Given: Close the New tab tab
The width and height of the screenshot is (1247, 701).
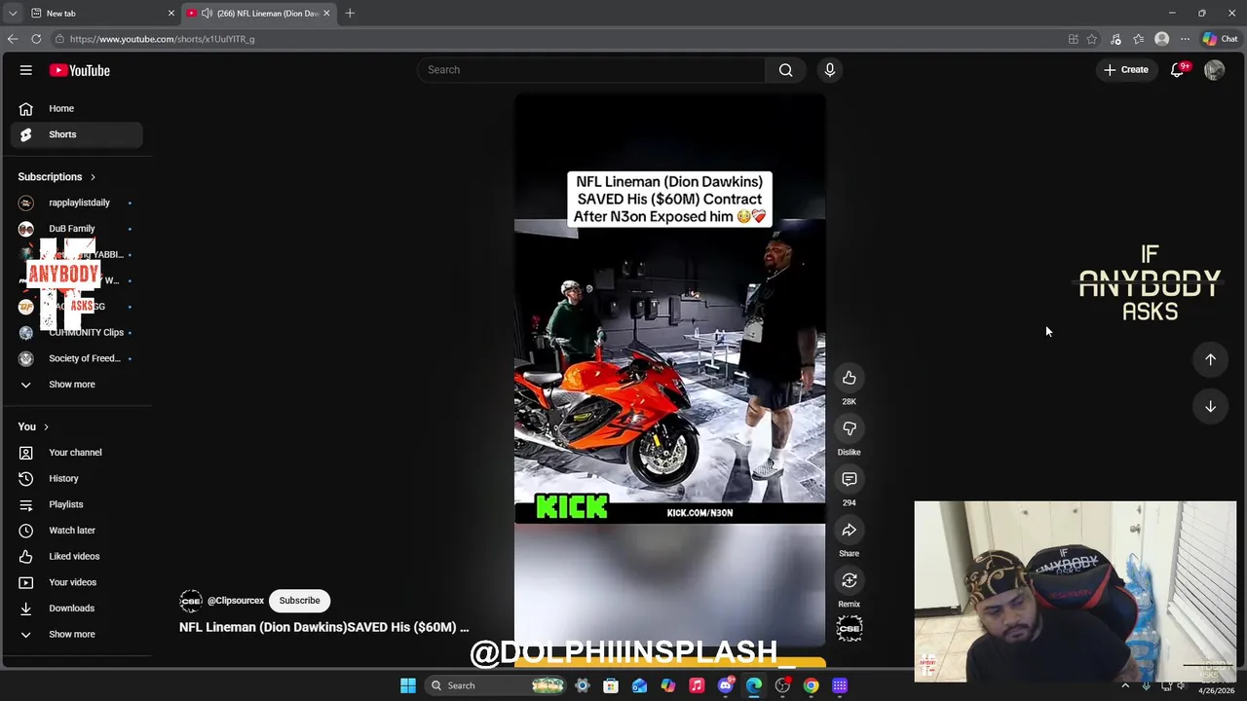Looking at the screenshot, I should [171, 14].
